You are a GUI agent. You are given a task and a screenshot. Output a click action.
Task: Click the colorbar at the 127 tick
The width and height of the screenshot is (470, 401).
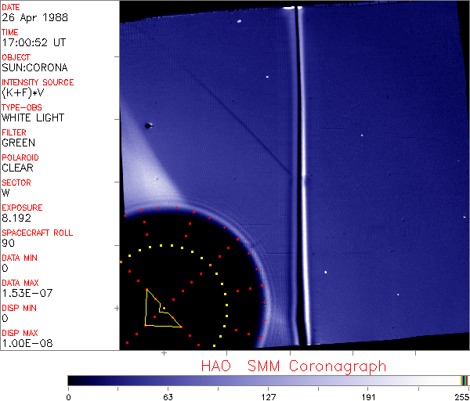[x=268, y=380]
